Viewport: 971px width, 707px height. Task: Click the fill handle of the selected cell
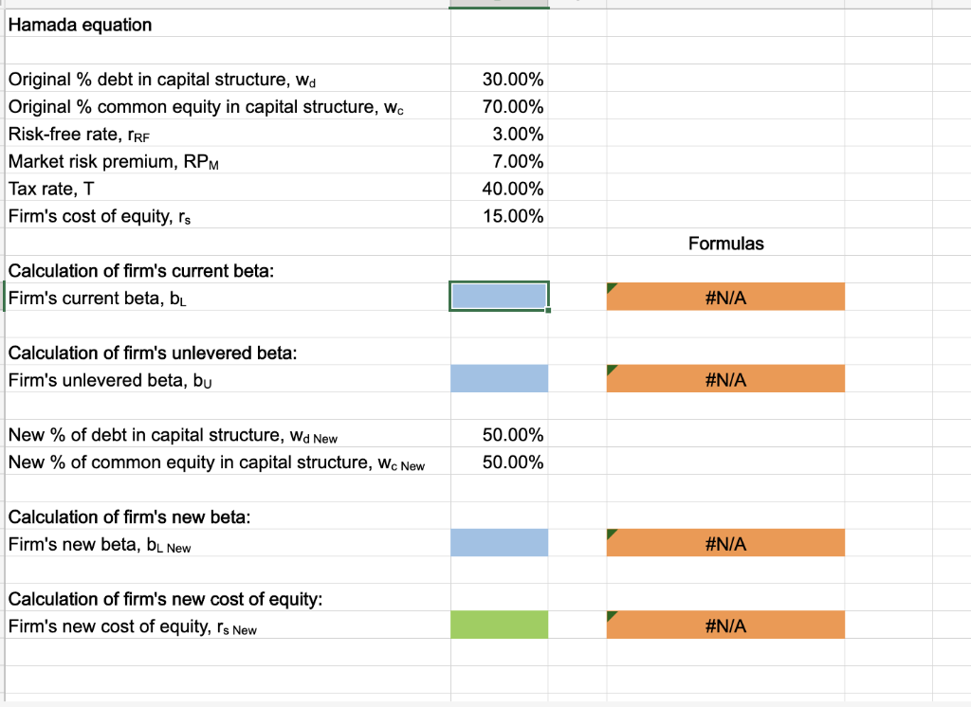coord(548,309)
